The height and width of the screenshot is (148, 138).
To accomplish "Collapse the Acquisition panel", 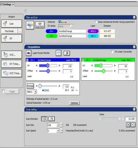I will coord(134,47).
